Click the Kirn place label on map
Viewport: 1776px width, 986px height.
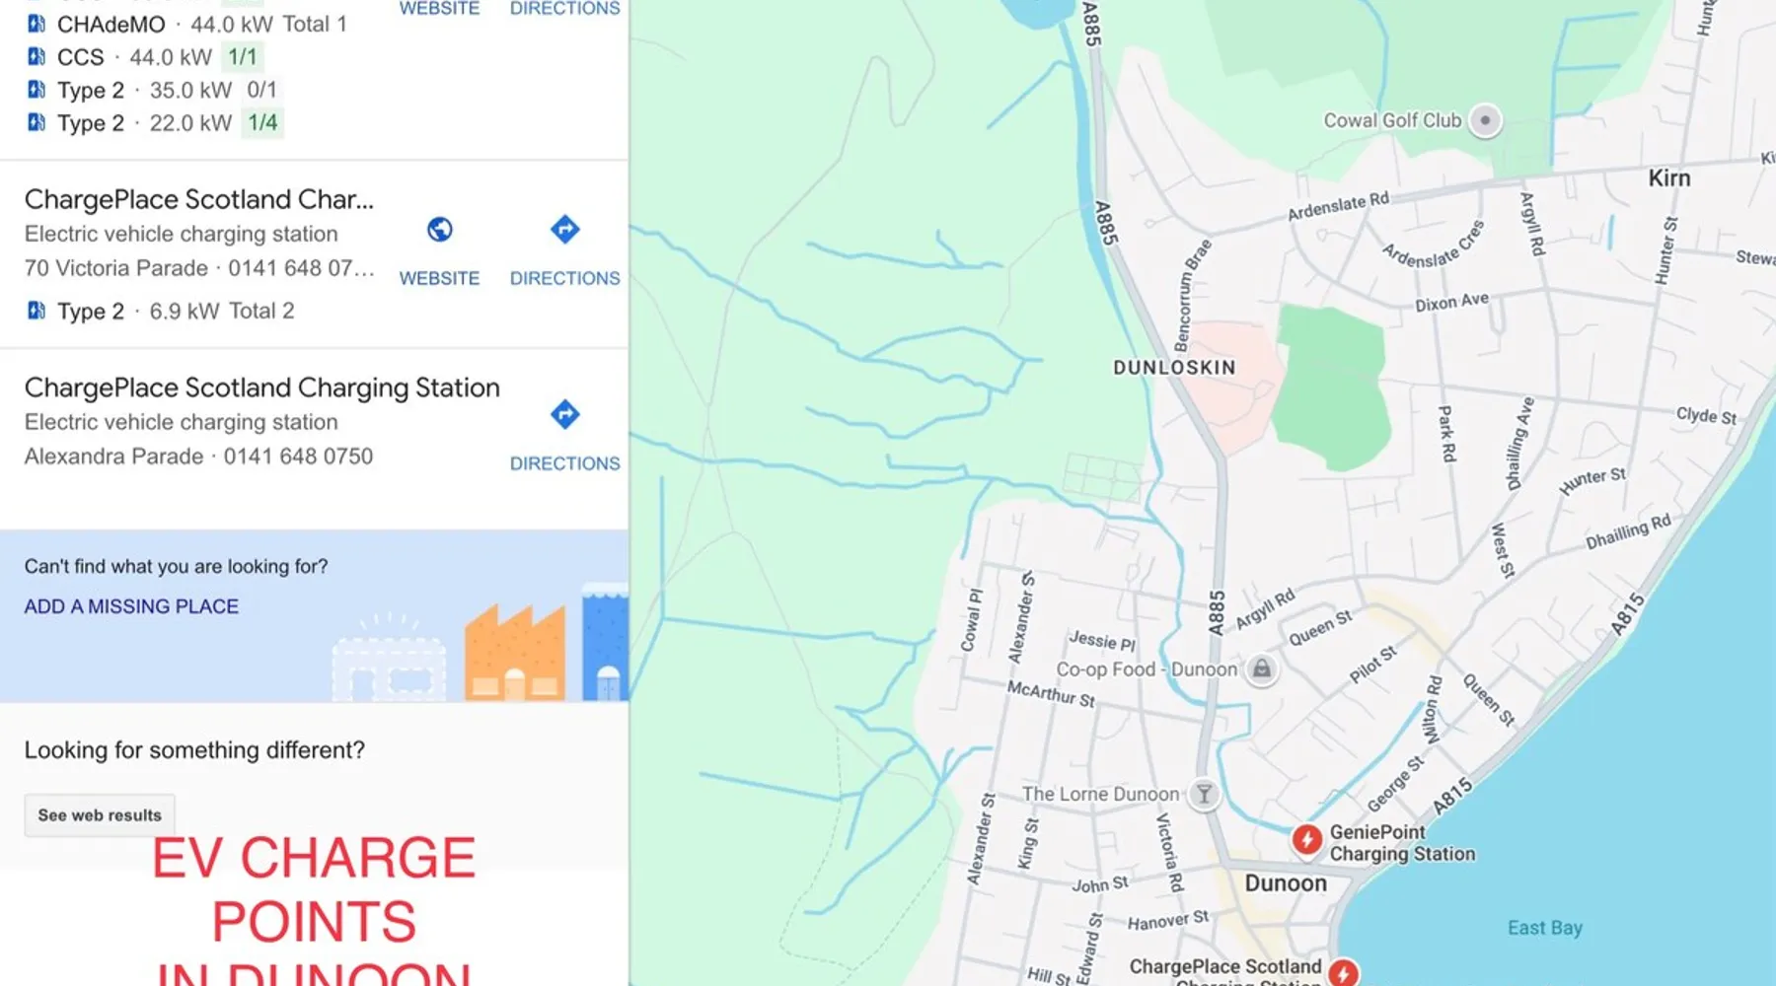(x=1669, y=178)
